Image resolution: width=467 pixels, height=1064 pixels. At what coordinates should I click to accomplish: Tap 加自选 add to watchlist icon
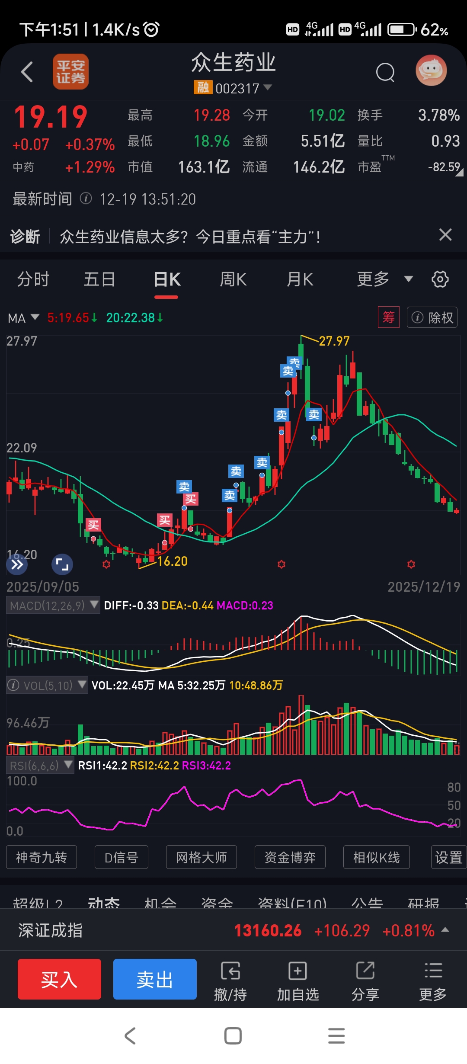tap(298, 982)
